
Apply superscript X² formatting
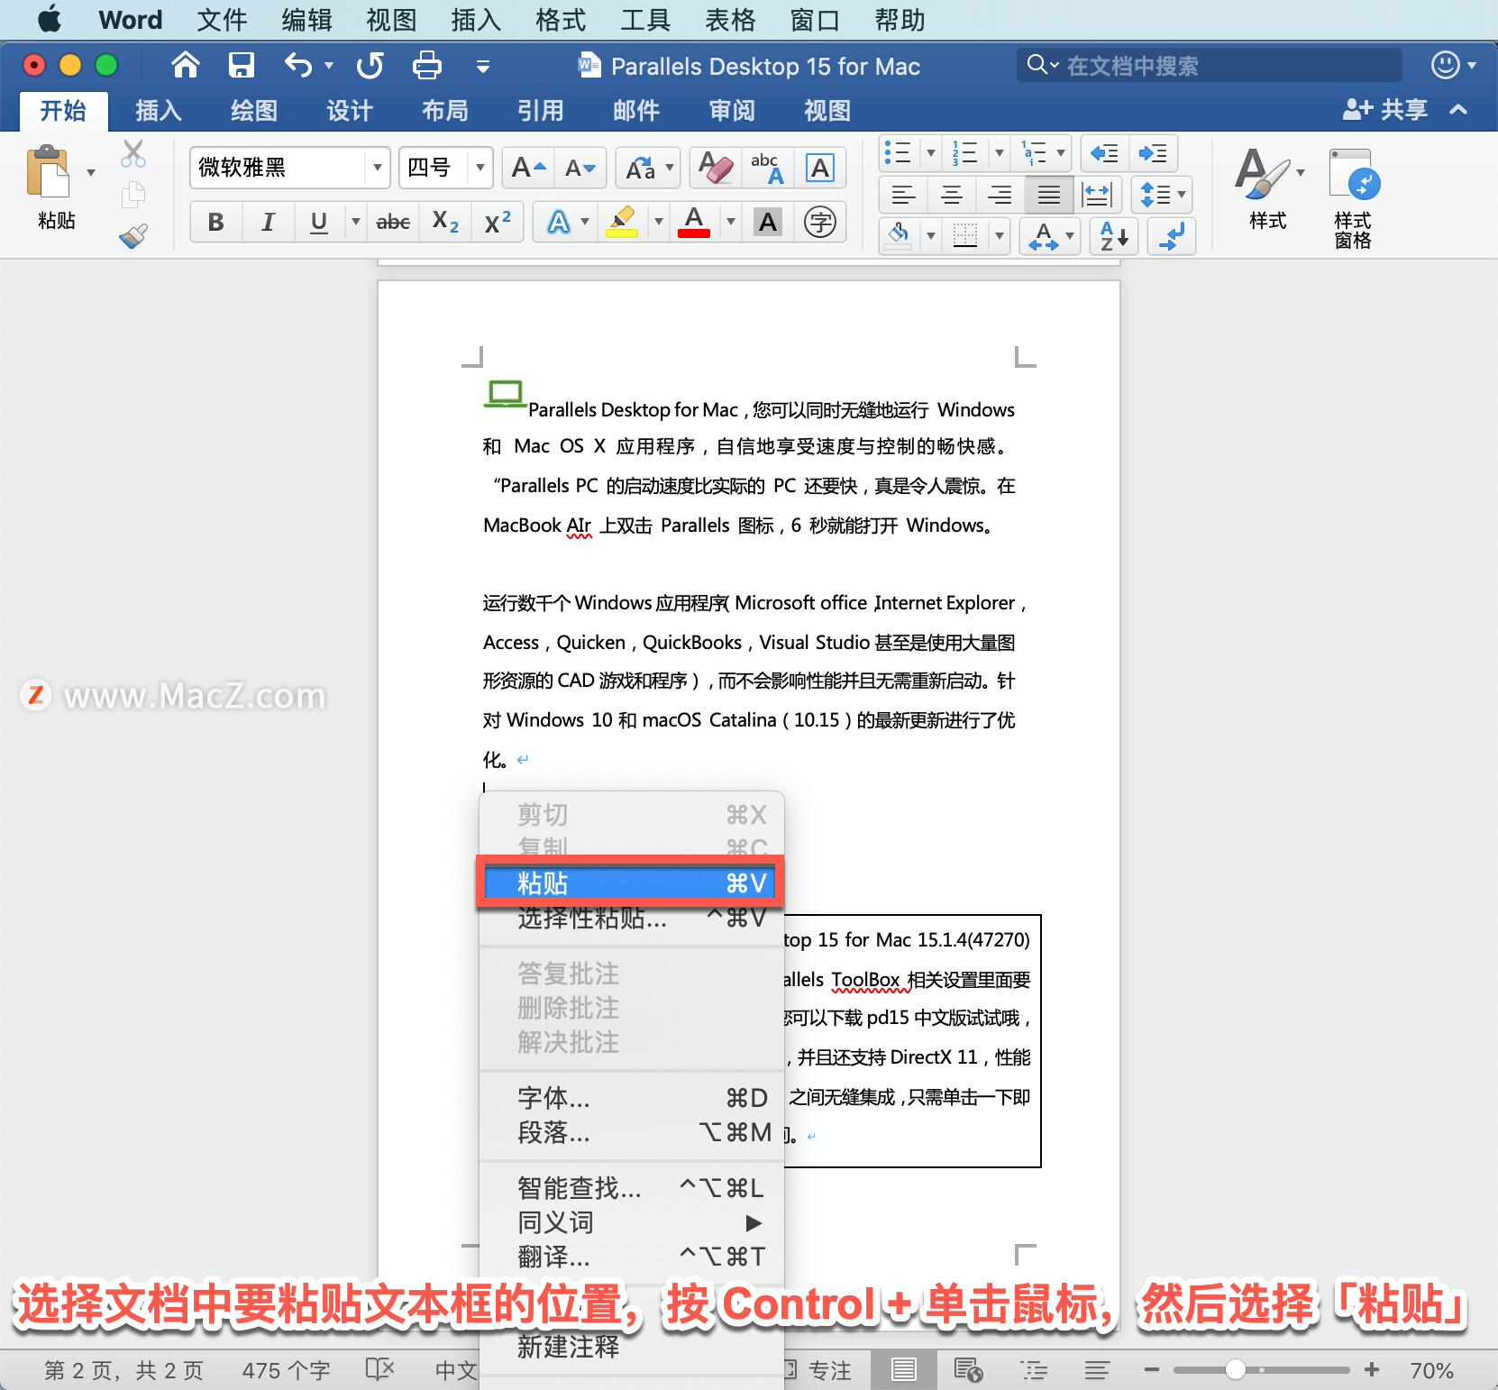498,222
